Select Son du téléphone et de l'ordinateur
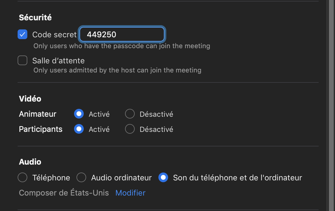Viewport: 335px width, 211px height. point(163,178)
